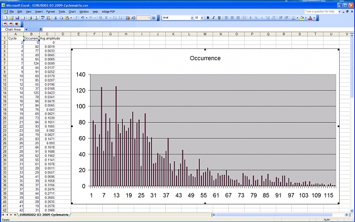Open the Fill Color dropdown arrow
Image resolution: width=355 pixels, height=222 pixels.
(306, 18)
